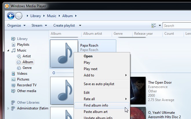Choose Paste album art
The width and height of the screenshot is (191, 119).
click(x=102, y=112)
